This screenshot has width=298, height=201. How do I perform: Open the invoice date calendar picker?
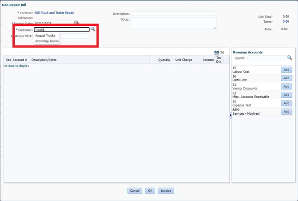point(77,22)
